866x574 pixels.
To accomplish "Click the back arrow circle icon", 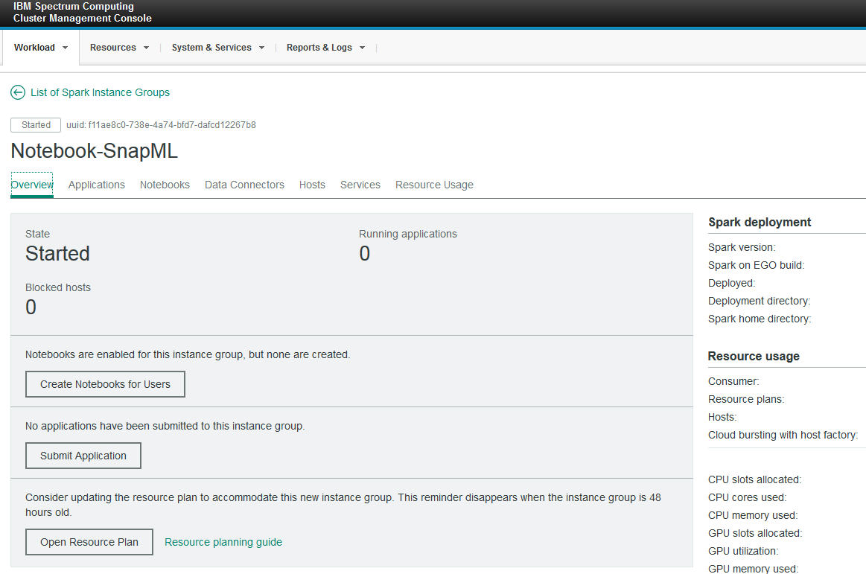I will 17,92.
